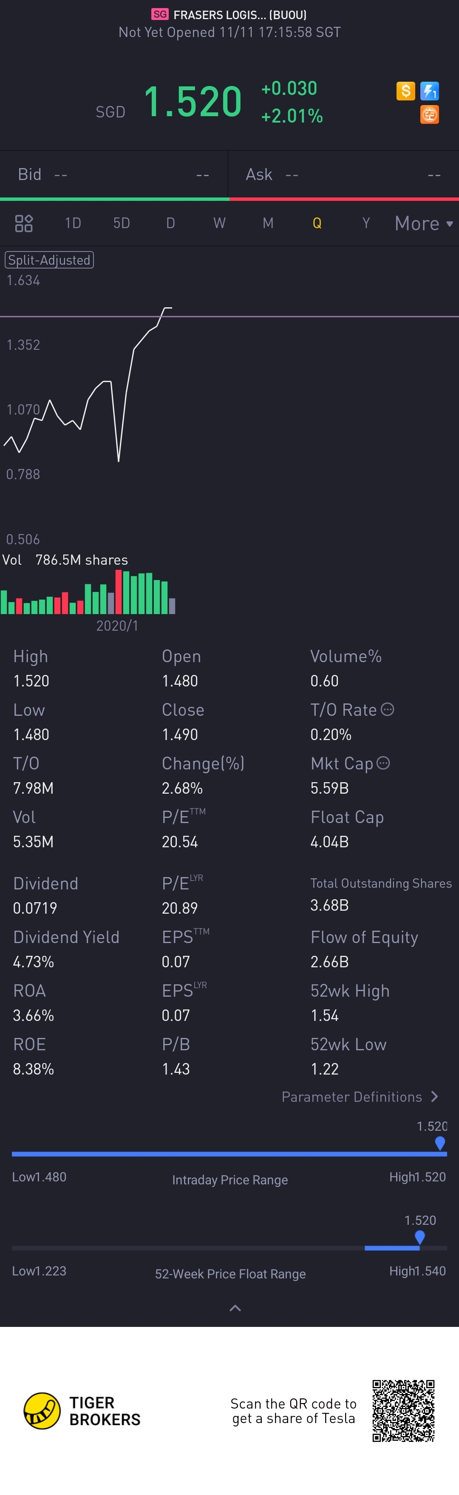Open the More timeframes dropdown
Image resolution: width=459 pixels, height=1495 pixels.
click(424, 223)
